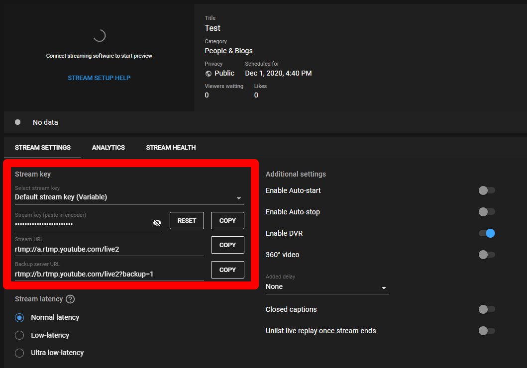Enable Unlist live replay once stream ends

pos(486,331)
